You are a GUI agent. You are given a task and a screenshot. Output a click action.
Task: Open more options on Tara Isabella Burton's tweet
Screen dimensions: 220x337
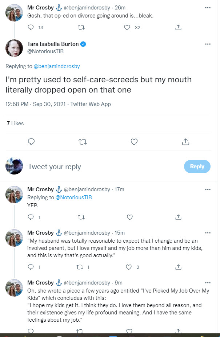[x=208, y=44]
